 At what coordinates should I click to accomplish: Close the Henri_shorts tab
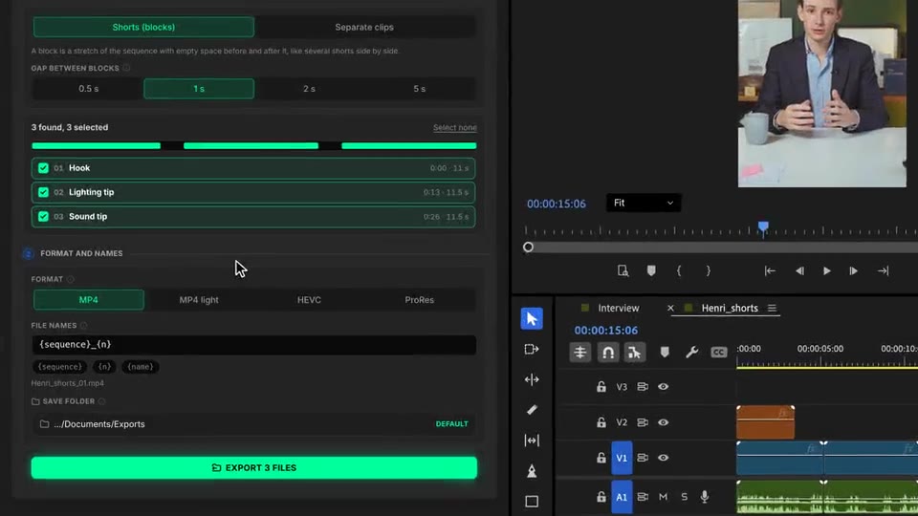[670, 309]
